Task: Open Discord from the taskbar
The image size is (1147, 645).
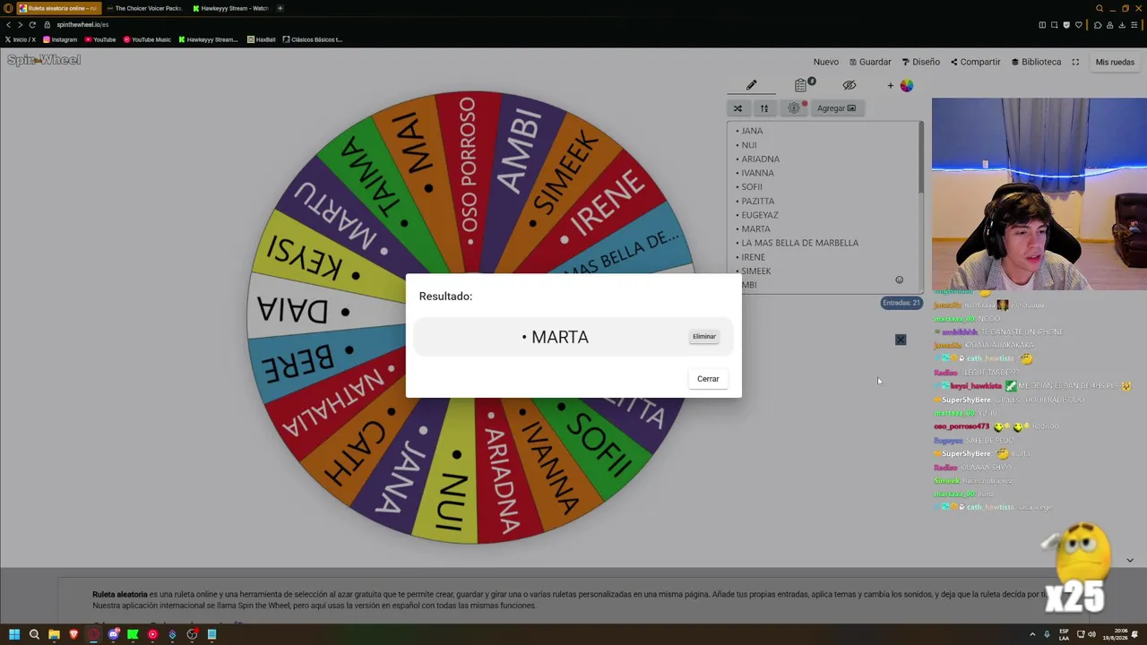Action: [x=113, y=634]
